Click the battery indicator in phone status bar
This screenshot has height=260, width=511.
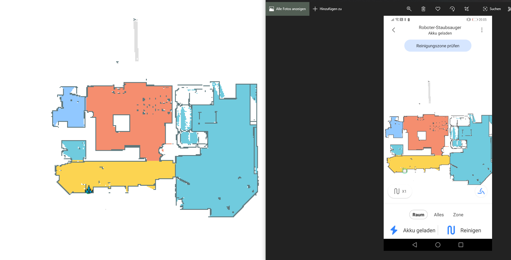[475, 20]
